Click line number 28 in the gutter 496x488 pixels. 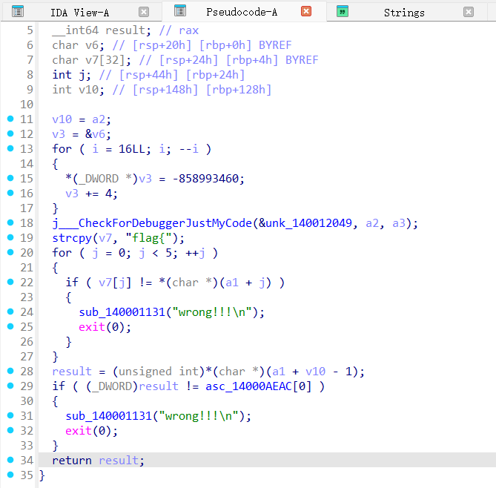tap(27, 371)
